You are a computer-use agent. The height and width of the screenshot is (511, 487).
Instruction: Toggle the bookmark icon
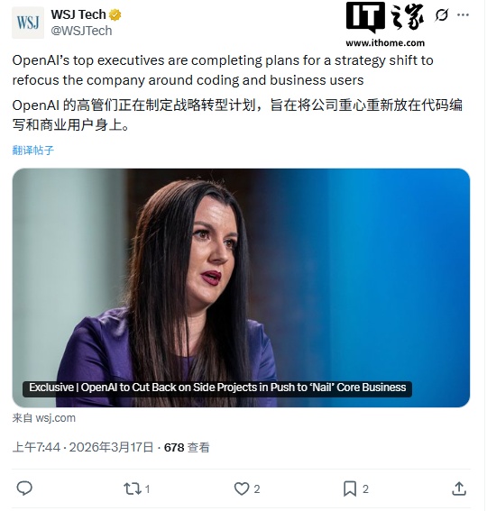pos(350,488)
